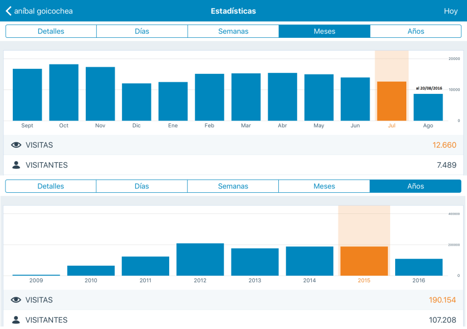Image resolution: width=467 pixels, height=329 pixels.
Task: Tap the highlighted orange 2015 bar
Action: point(364,261)
